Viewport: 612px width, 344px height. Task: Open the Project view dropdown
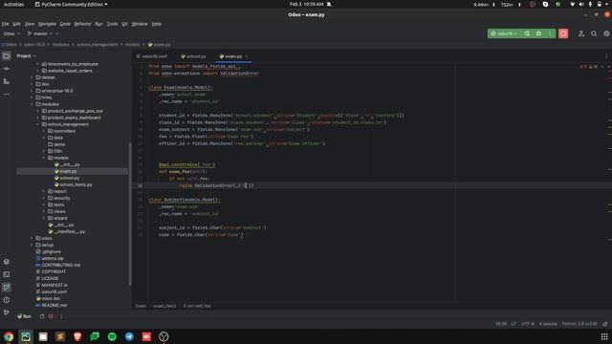(x=26, y=55)
